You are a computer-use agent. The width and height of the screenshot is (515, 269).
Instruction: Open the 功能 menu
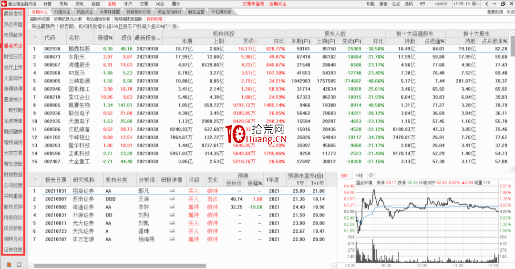click(x=371, y=4)
